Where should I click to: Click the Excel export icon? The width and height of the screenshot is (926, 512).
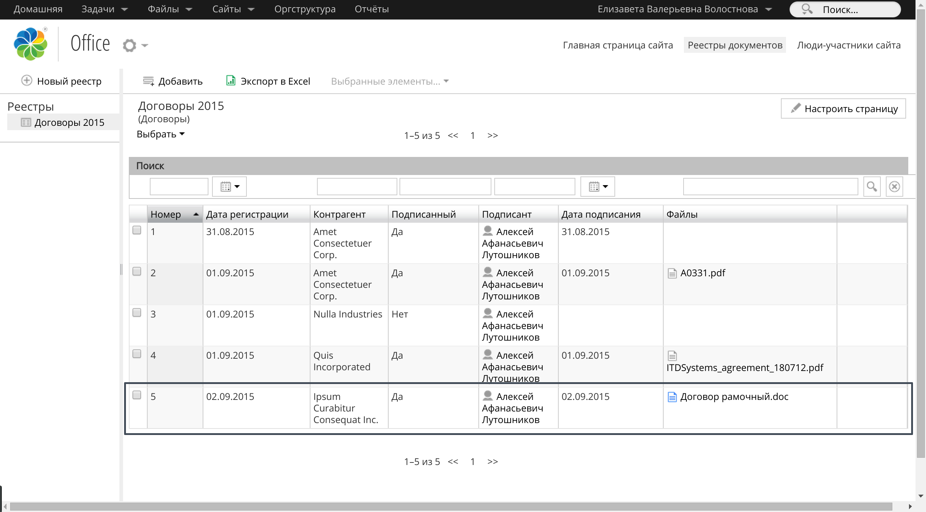point(231,81)
